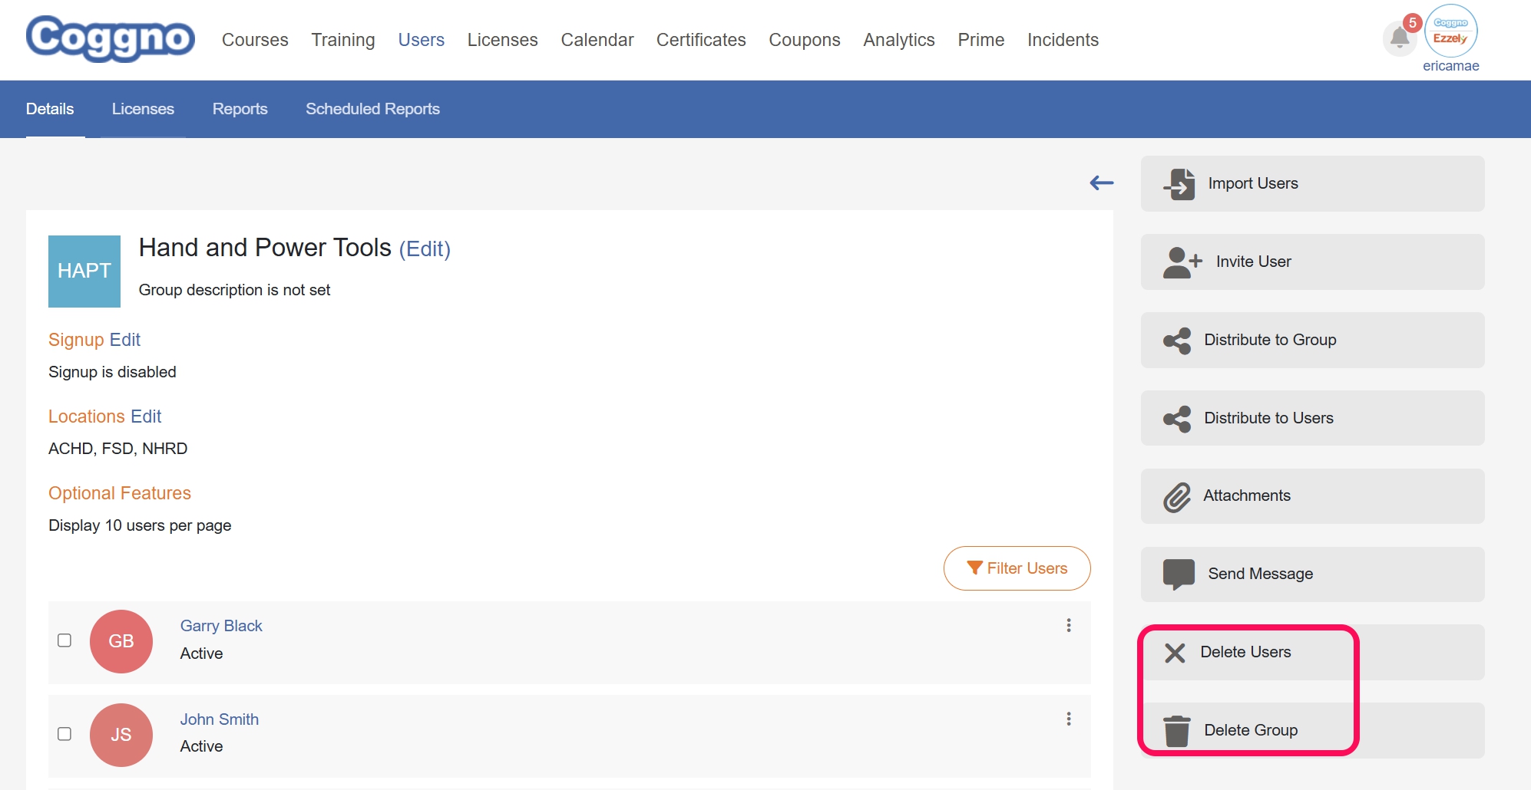
Task: Click the Filter Users button
Action: point(1017,568)
